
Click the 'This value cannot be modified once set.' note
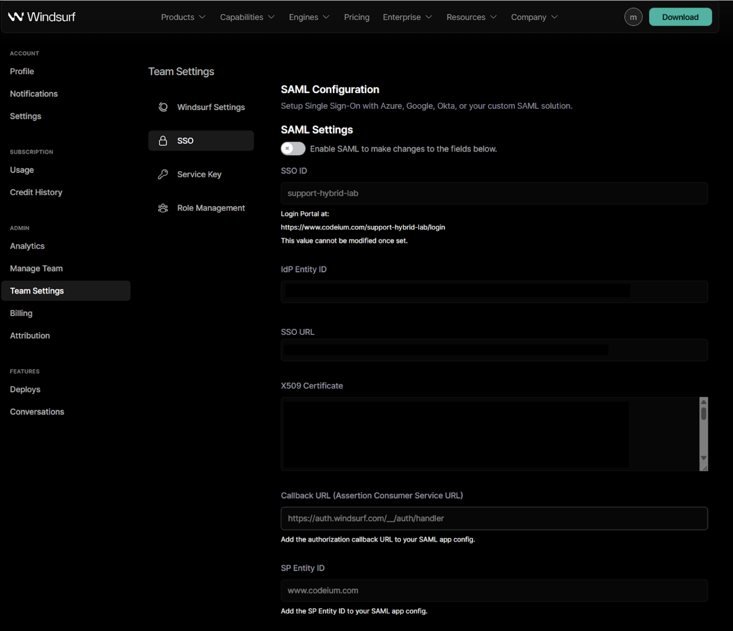[x=344, y=241]
